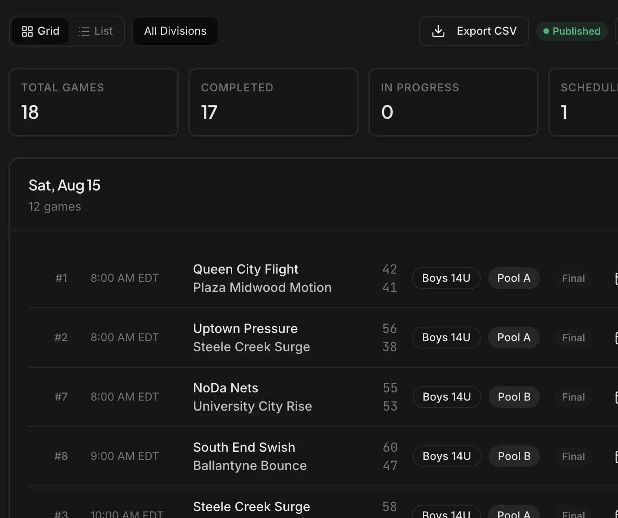618x518 pixels.
Task: Click game number #7
Action: click(61, 397)
